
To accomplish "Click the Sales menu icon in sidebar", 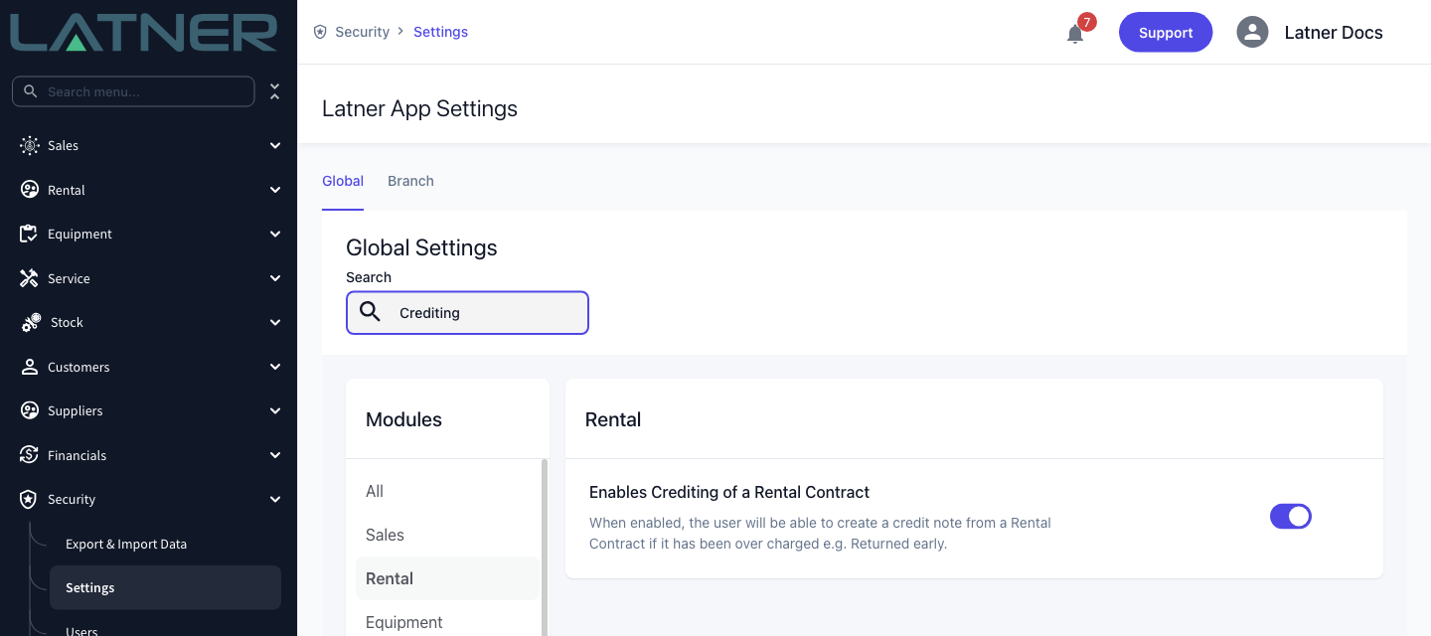I will [30, 145].
